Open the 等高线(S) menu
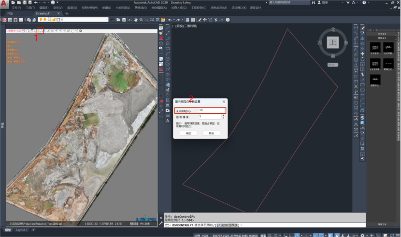This screenshot has height=237, width=401. tap(141, 8)
